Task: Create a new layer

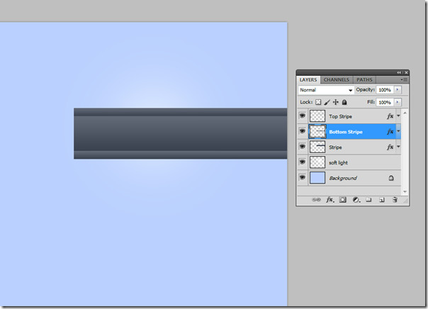Action: (382, 200)
